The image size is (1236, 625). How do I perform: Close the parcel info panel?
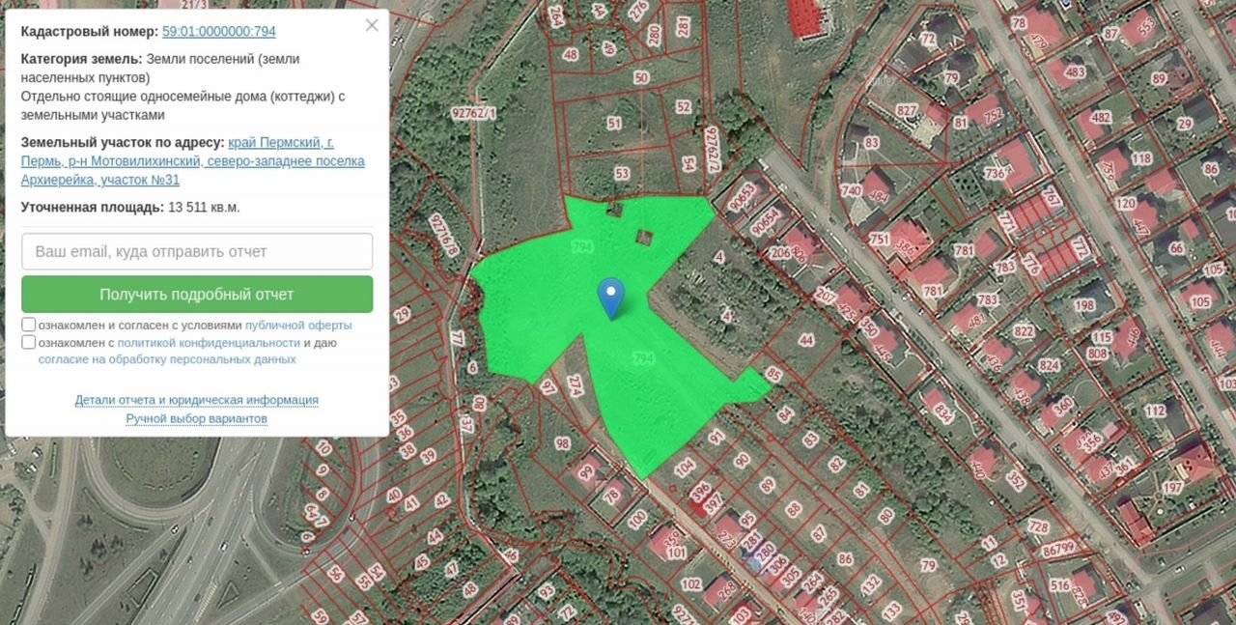(372, 26)
